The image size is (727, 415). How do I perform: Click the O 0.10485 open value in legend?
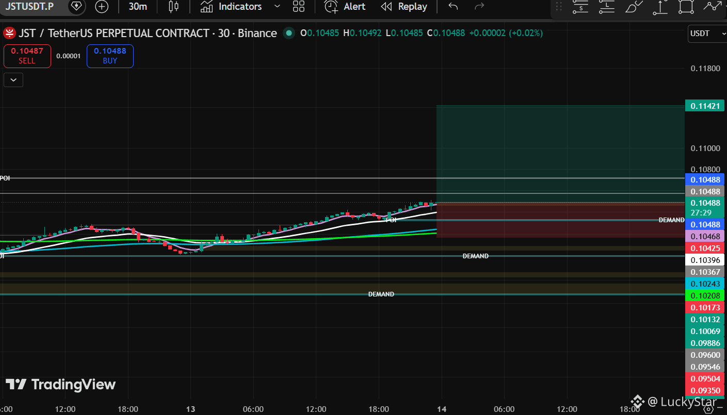point(319,34)
